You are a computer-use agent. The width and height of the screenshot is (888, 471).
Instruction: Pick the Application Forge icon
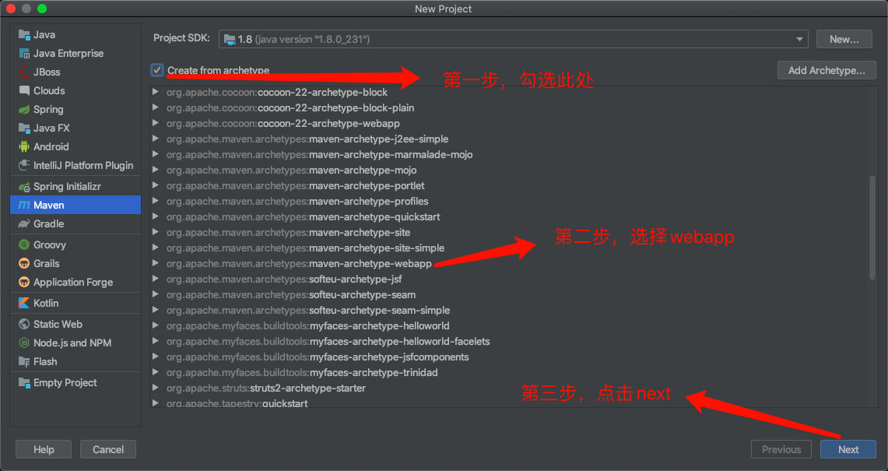(x=24, y=283)
